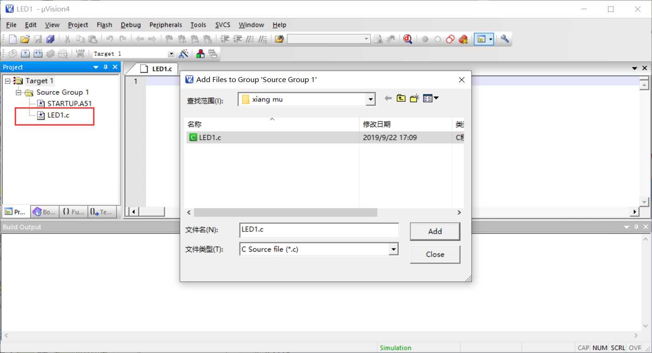Open Manage Components colored blocks icon
Screen dimensions: 652x353
tap(200, 54)
